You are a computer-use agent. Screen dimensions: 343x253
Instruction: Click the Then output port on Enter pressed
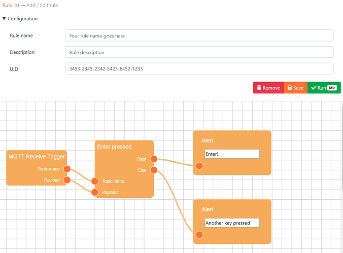click(x=154, y=159)
